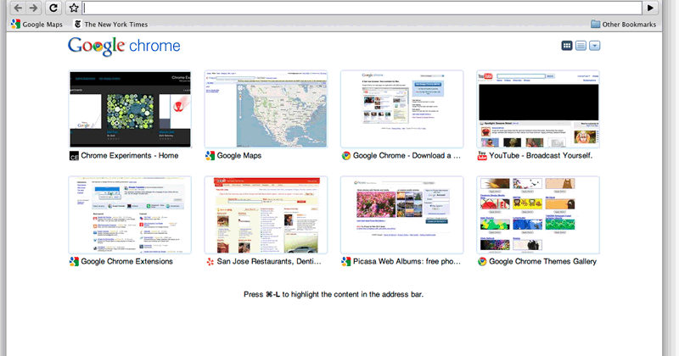Open the new tab page options dropdown

(x=595, y=46)
